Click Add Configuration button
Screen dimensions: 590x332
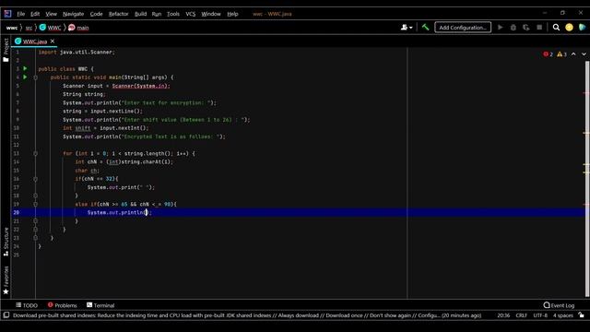463,27
